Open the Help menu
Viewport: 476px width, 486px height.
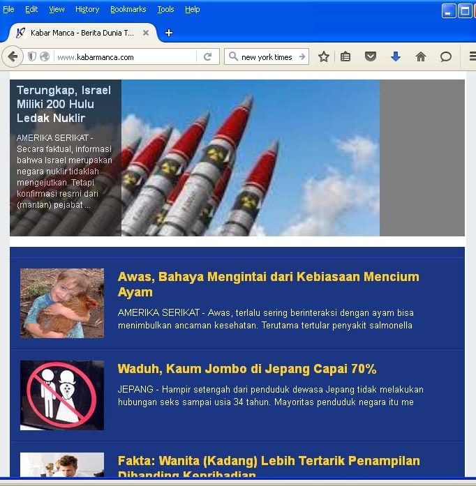[x=193, y=9]
